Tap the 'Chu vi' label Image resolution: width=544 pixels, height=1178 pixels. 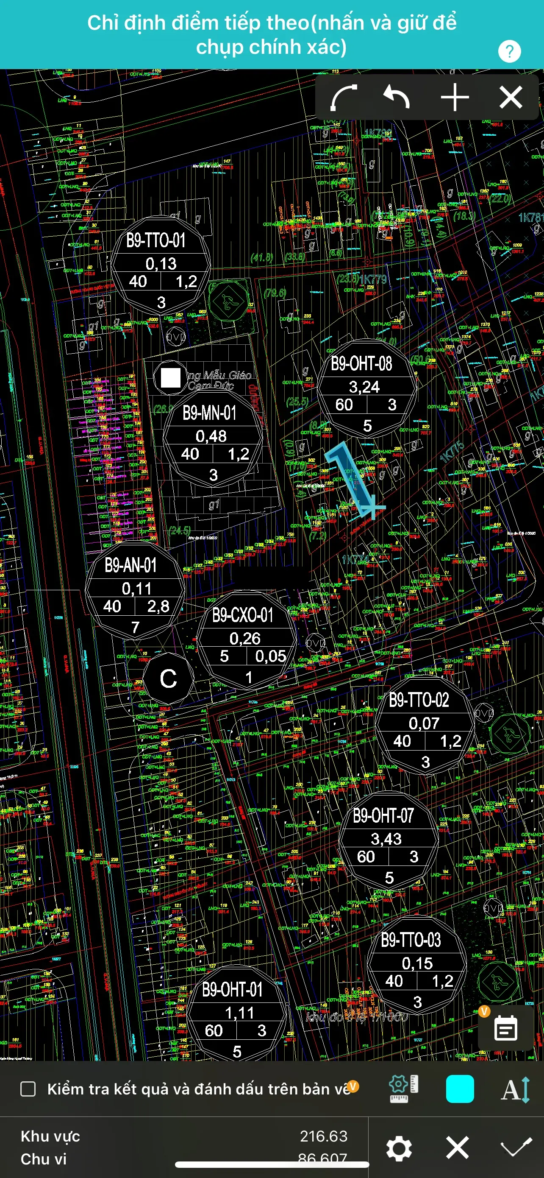(x=43, y=1159)
